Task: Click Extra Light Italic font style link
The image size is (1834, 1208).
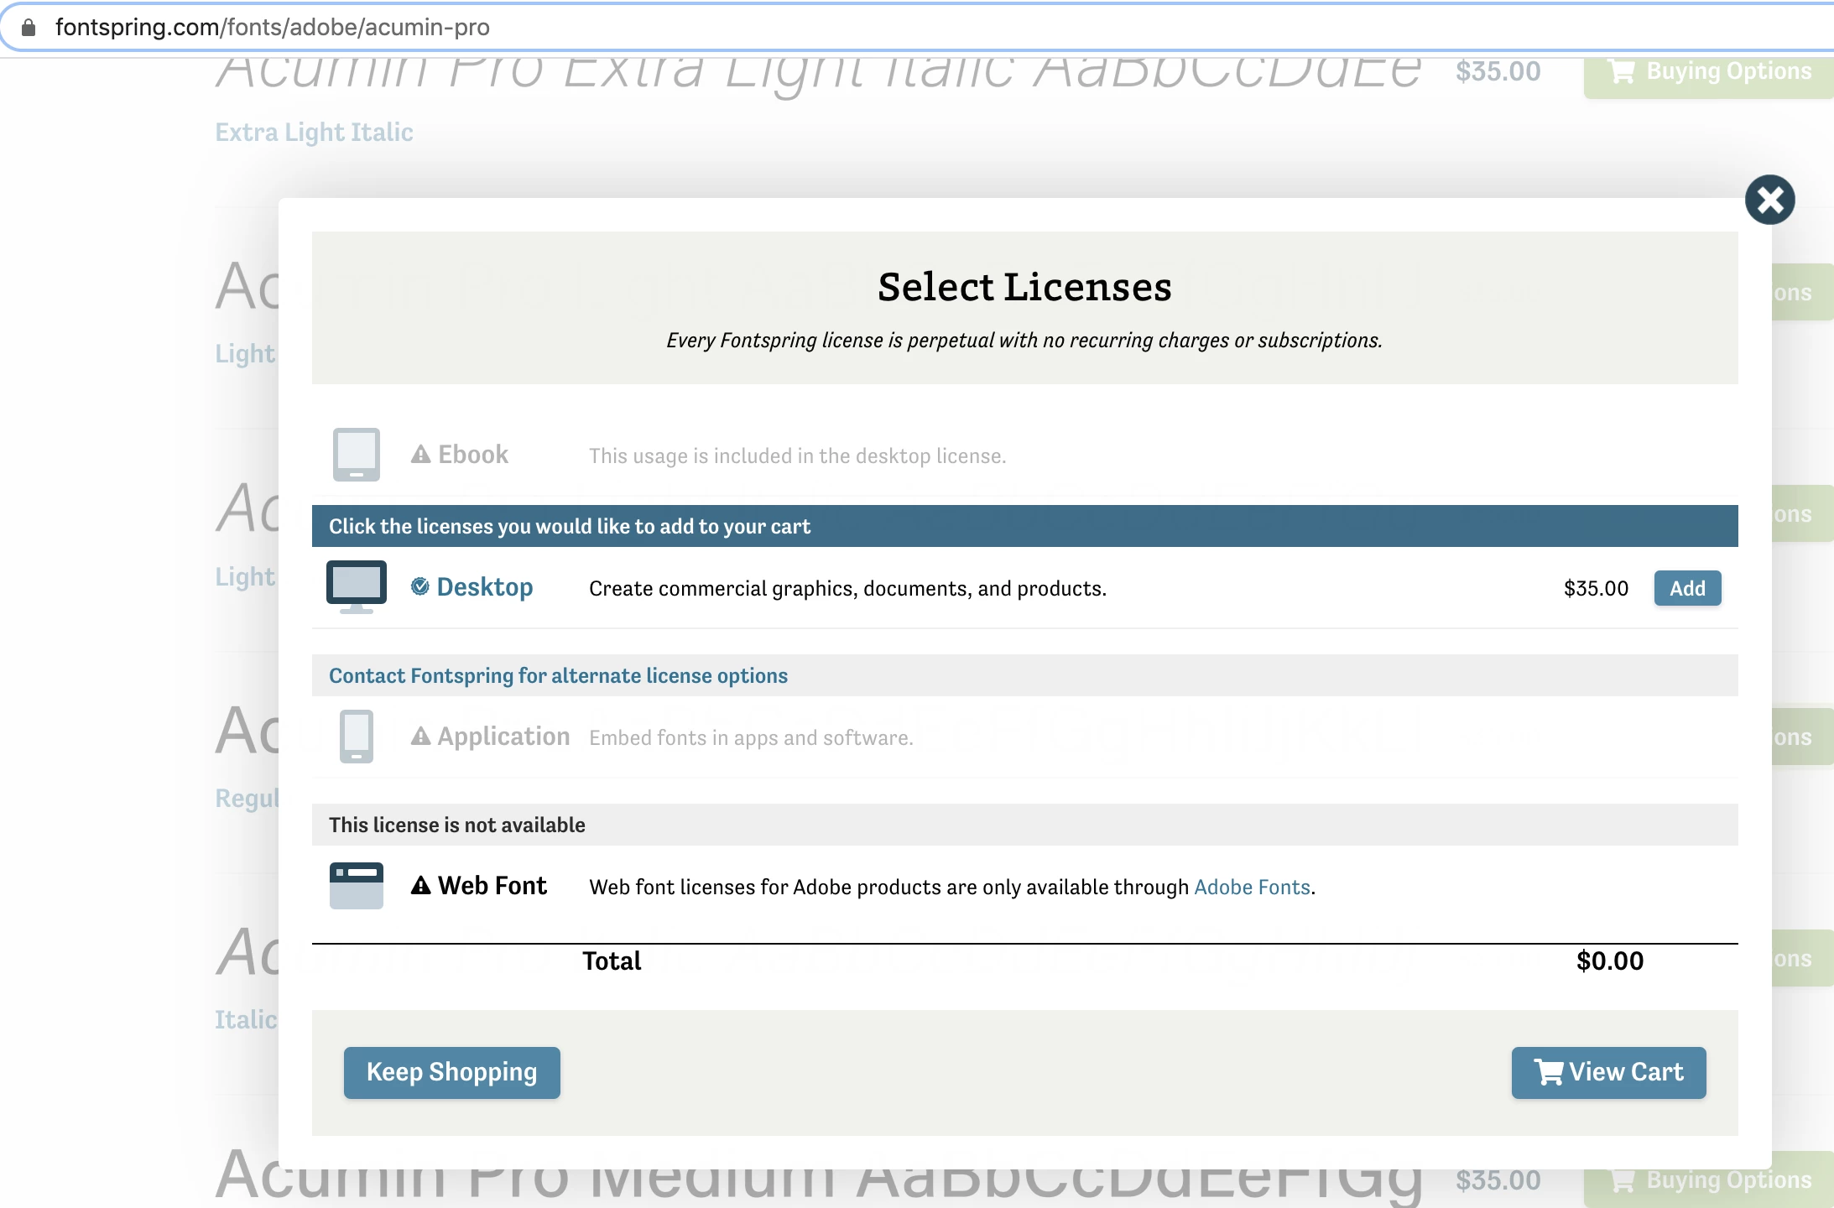Action: pos(314,132)
